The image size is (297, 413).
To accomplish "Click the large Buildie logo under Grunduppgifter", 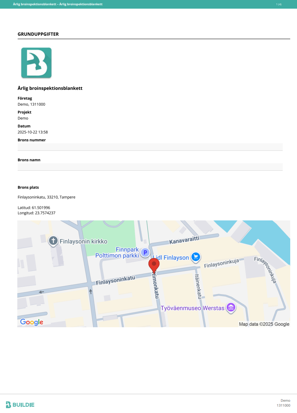I will click(36, 63).
